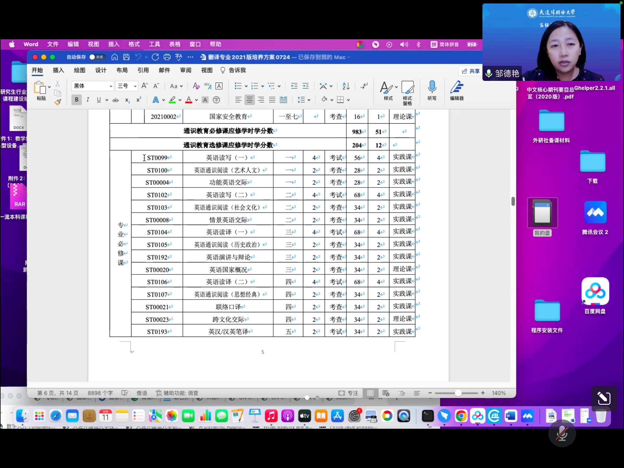Image resolution: width=624 pixels, height=468 pixels.
Task: Click the Sort A-Z icon
Action: pyautogui.click(x=346, y=86)
